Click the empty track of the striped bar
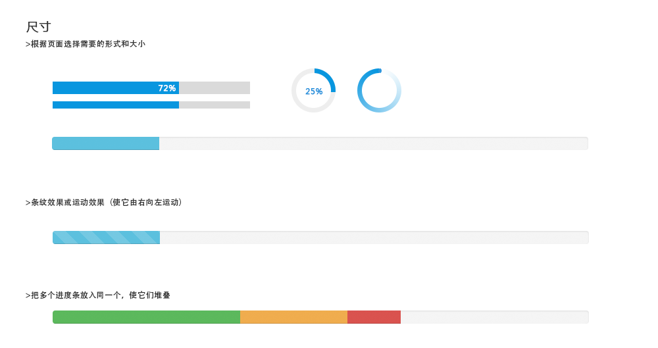The image size is (658, 348). tap(374, 237)
